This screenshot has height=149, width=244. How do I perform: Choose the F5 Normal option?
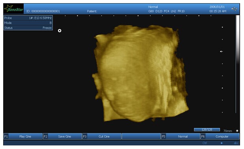pos(181,136)
